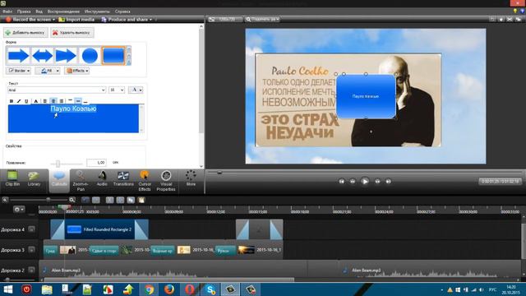Image resolution: width=526 pixels, height=296 pixels.
Task: Set vertical text alignment to top
Action: pos(70,100)
